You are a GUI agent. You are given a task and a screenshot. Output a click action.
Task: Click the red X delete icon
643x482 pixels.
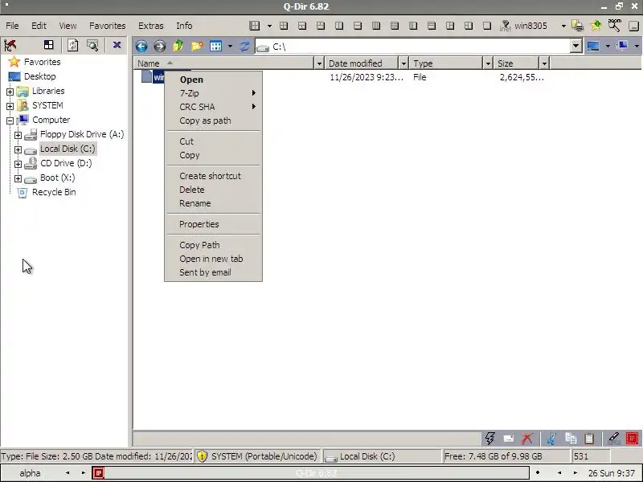[527, 438]
